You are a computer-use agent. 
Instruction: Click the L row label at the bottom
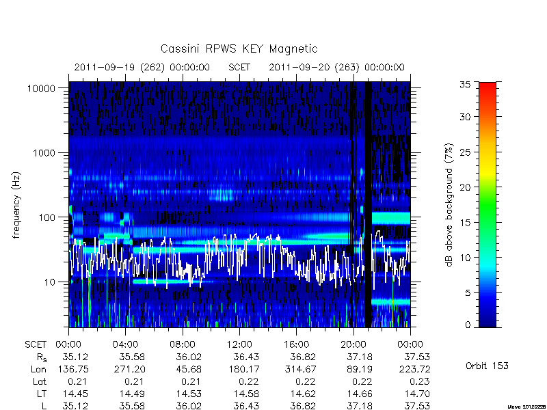point(44,406)
